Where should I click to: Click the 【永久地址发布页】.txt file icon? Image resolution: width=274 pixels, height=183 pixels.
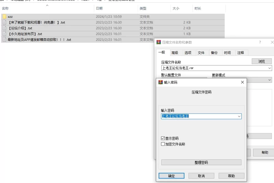(4, 34)
